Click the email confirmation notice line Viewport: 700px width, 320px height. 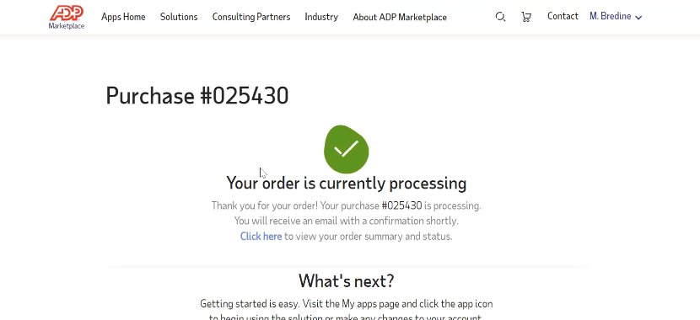347,221
